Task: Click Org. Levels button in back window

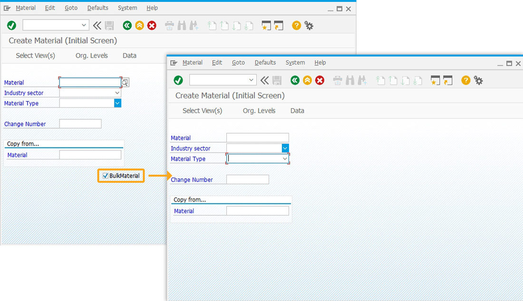Action: [92, 56]
